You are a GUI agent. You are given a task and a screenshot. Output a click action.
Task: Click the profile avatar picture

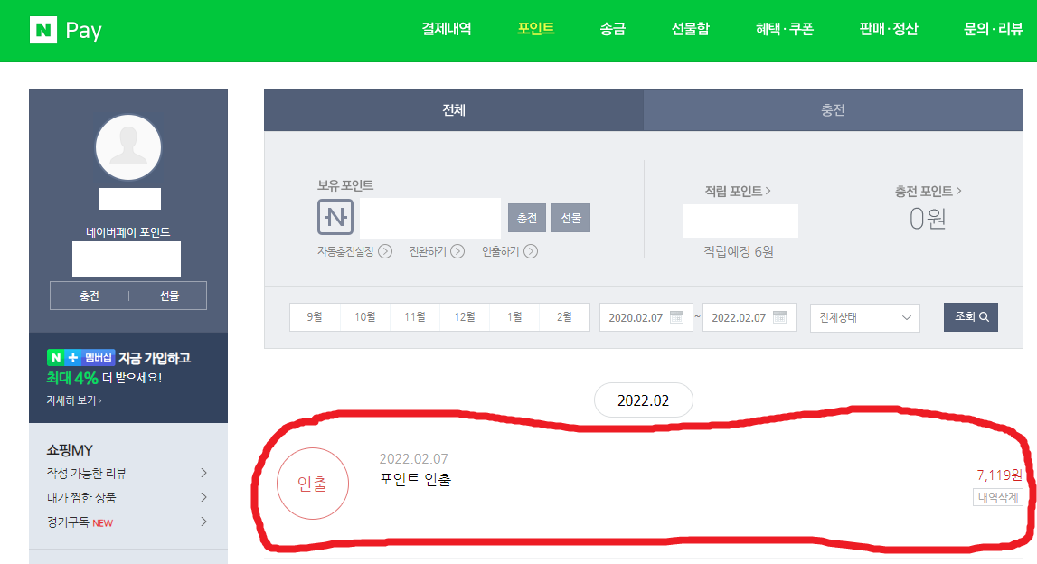point(128,147)
